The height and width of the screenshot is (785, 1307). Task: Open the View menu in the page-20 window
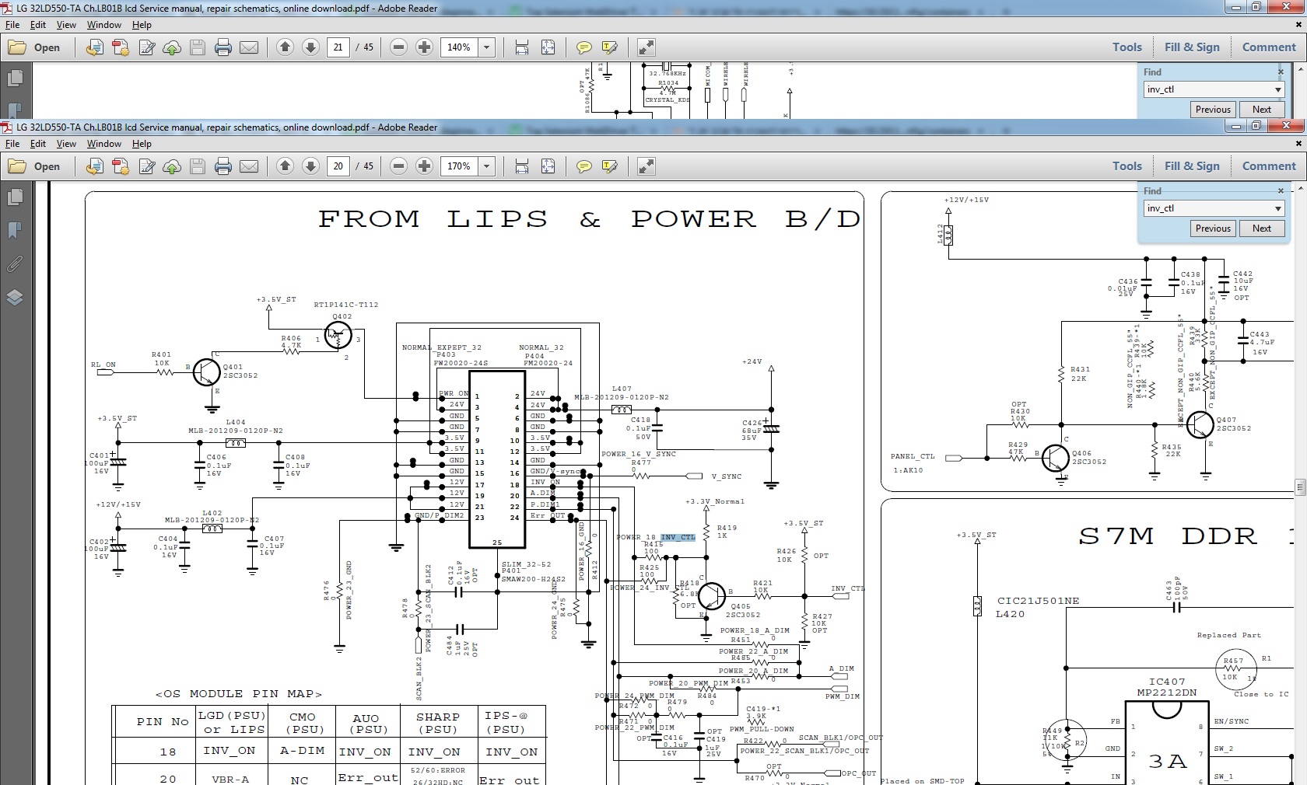66,144
